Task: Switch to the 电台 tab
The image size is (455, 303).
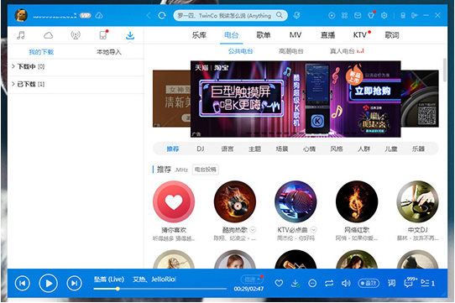Action: pyautogui.click(x=231, y=35)
